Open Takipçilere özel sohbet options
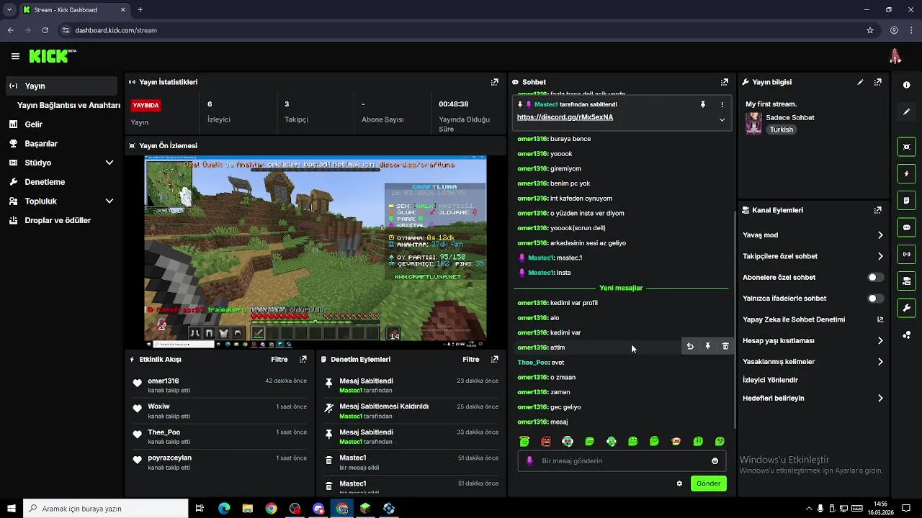Viewport: 922px width, 518px height. (x=880, y=256)
